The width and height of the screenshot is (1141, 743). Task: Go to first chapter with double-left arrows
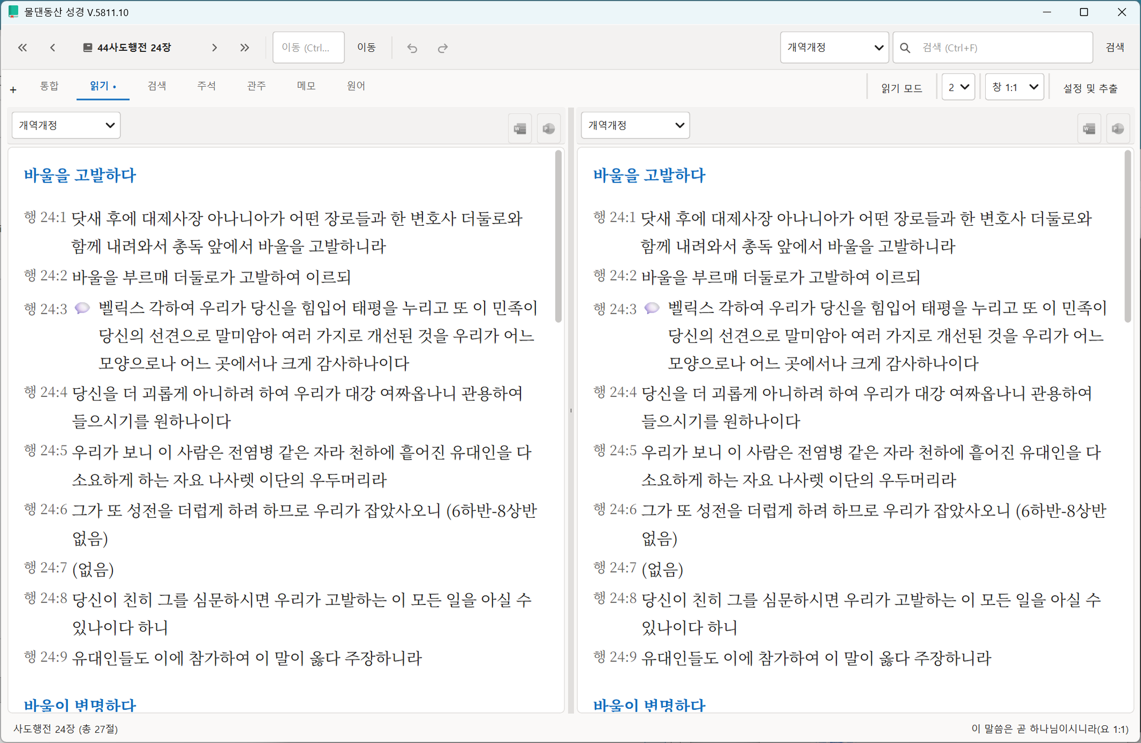coord(22,48)
